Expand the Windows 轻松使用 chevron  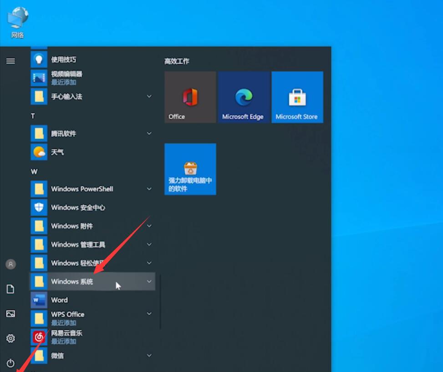pos(149,263)
